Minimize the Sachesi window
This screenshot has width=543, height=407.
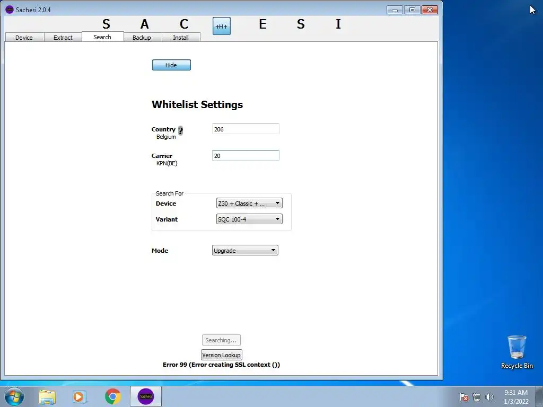click(x=395, y=10)
